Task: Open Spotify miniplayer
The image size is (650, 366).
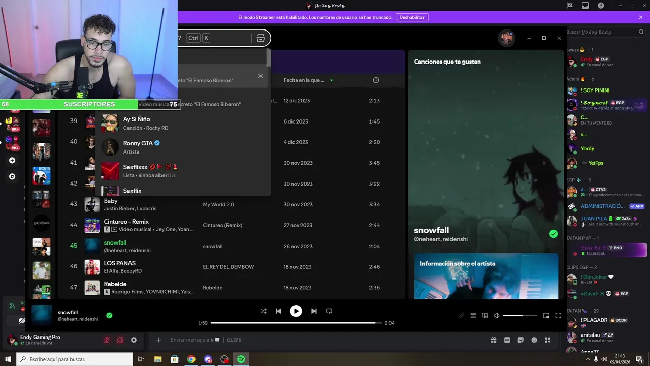Action: (x=546, y=316)
